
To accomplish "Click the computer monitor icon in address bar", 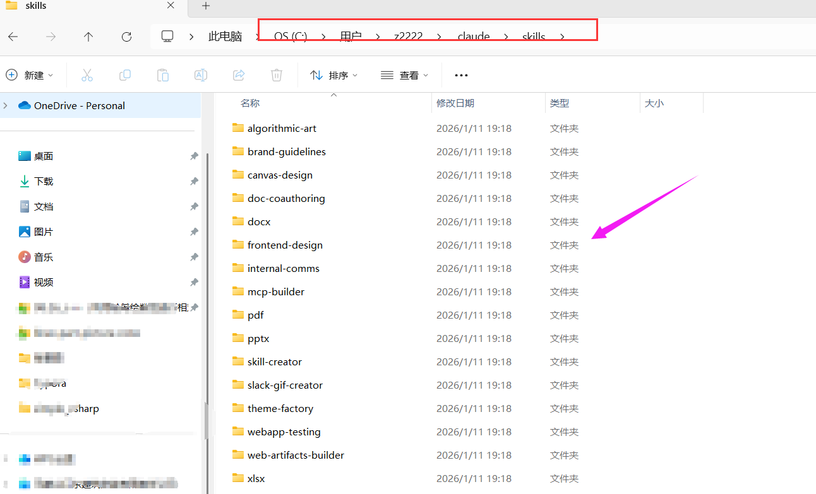I will pos(167,37).
